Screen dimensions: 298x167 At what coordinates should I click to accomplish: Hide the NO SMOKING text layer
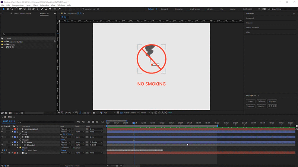click(x=2, y=129)
